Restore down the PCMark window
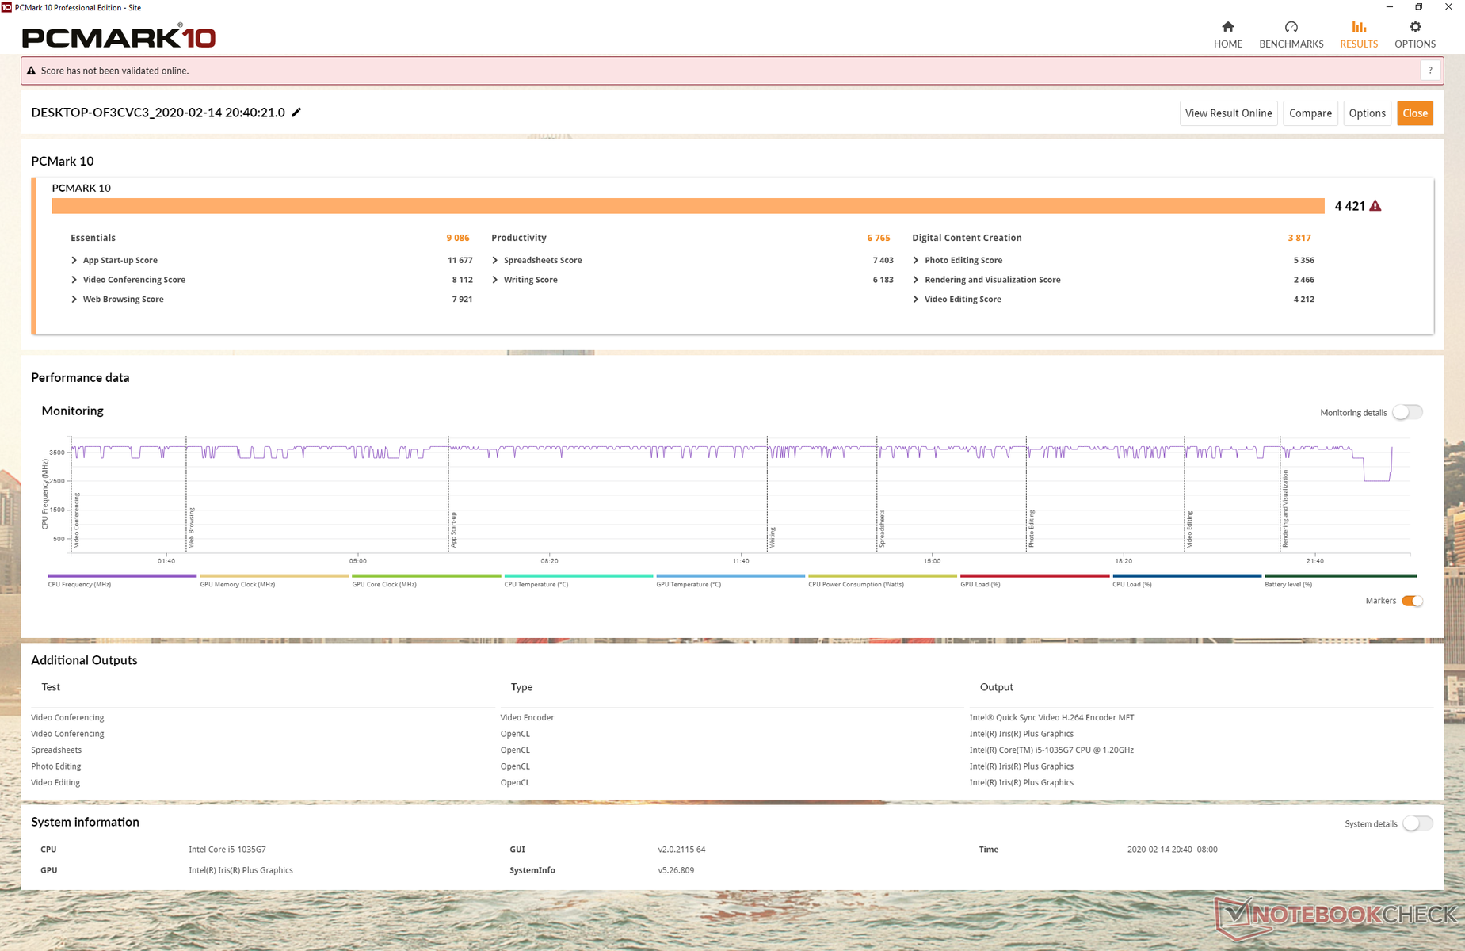Image resolution: width=1465 pixels, height=951 pixels. pos(1418,7)
